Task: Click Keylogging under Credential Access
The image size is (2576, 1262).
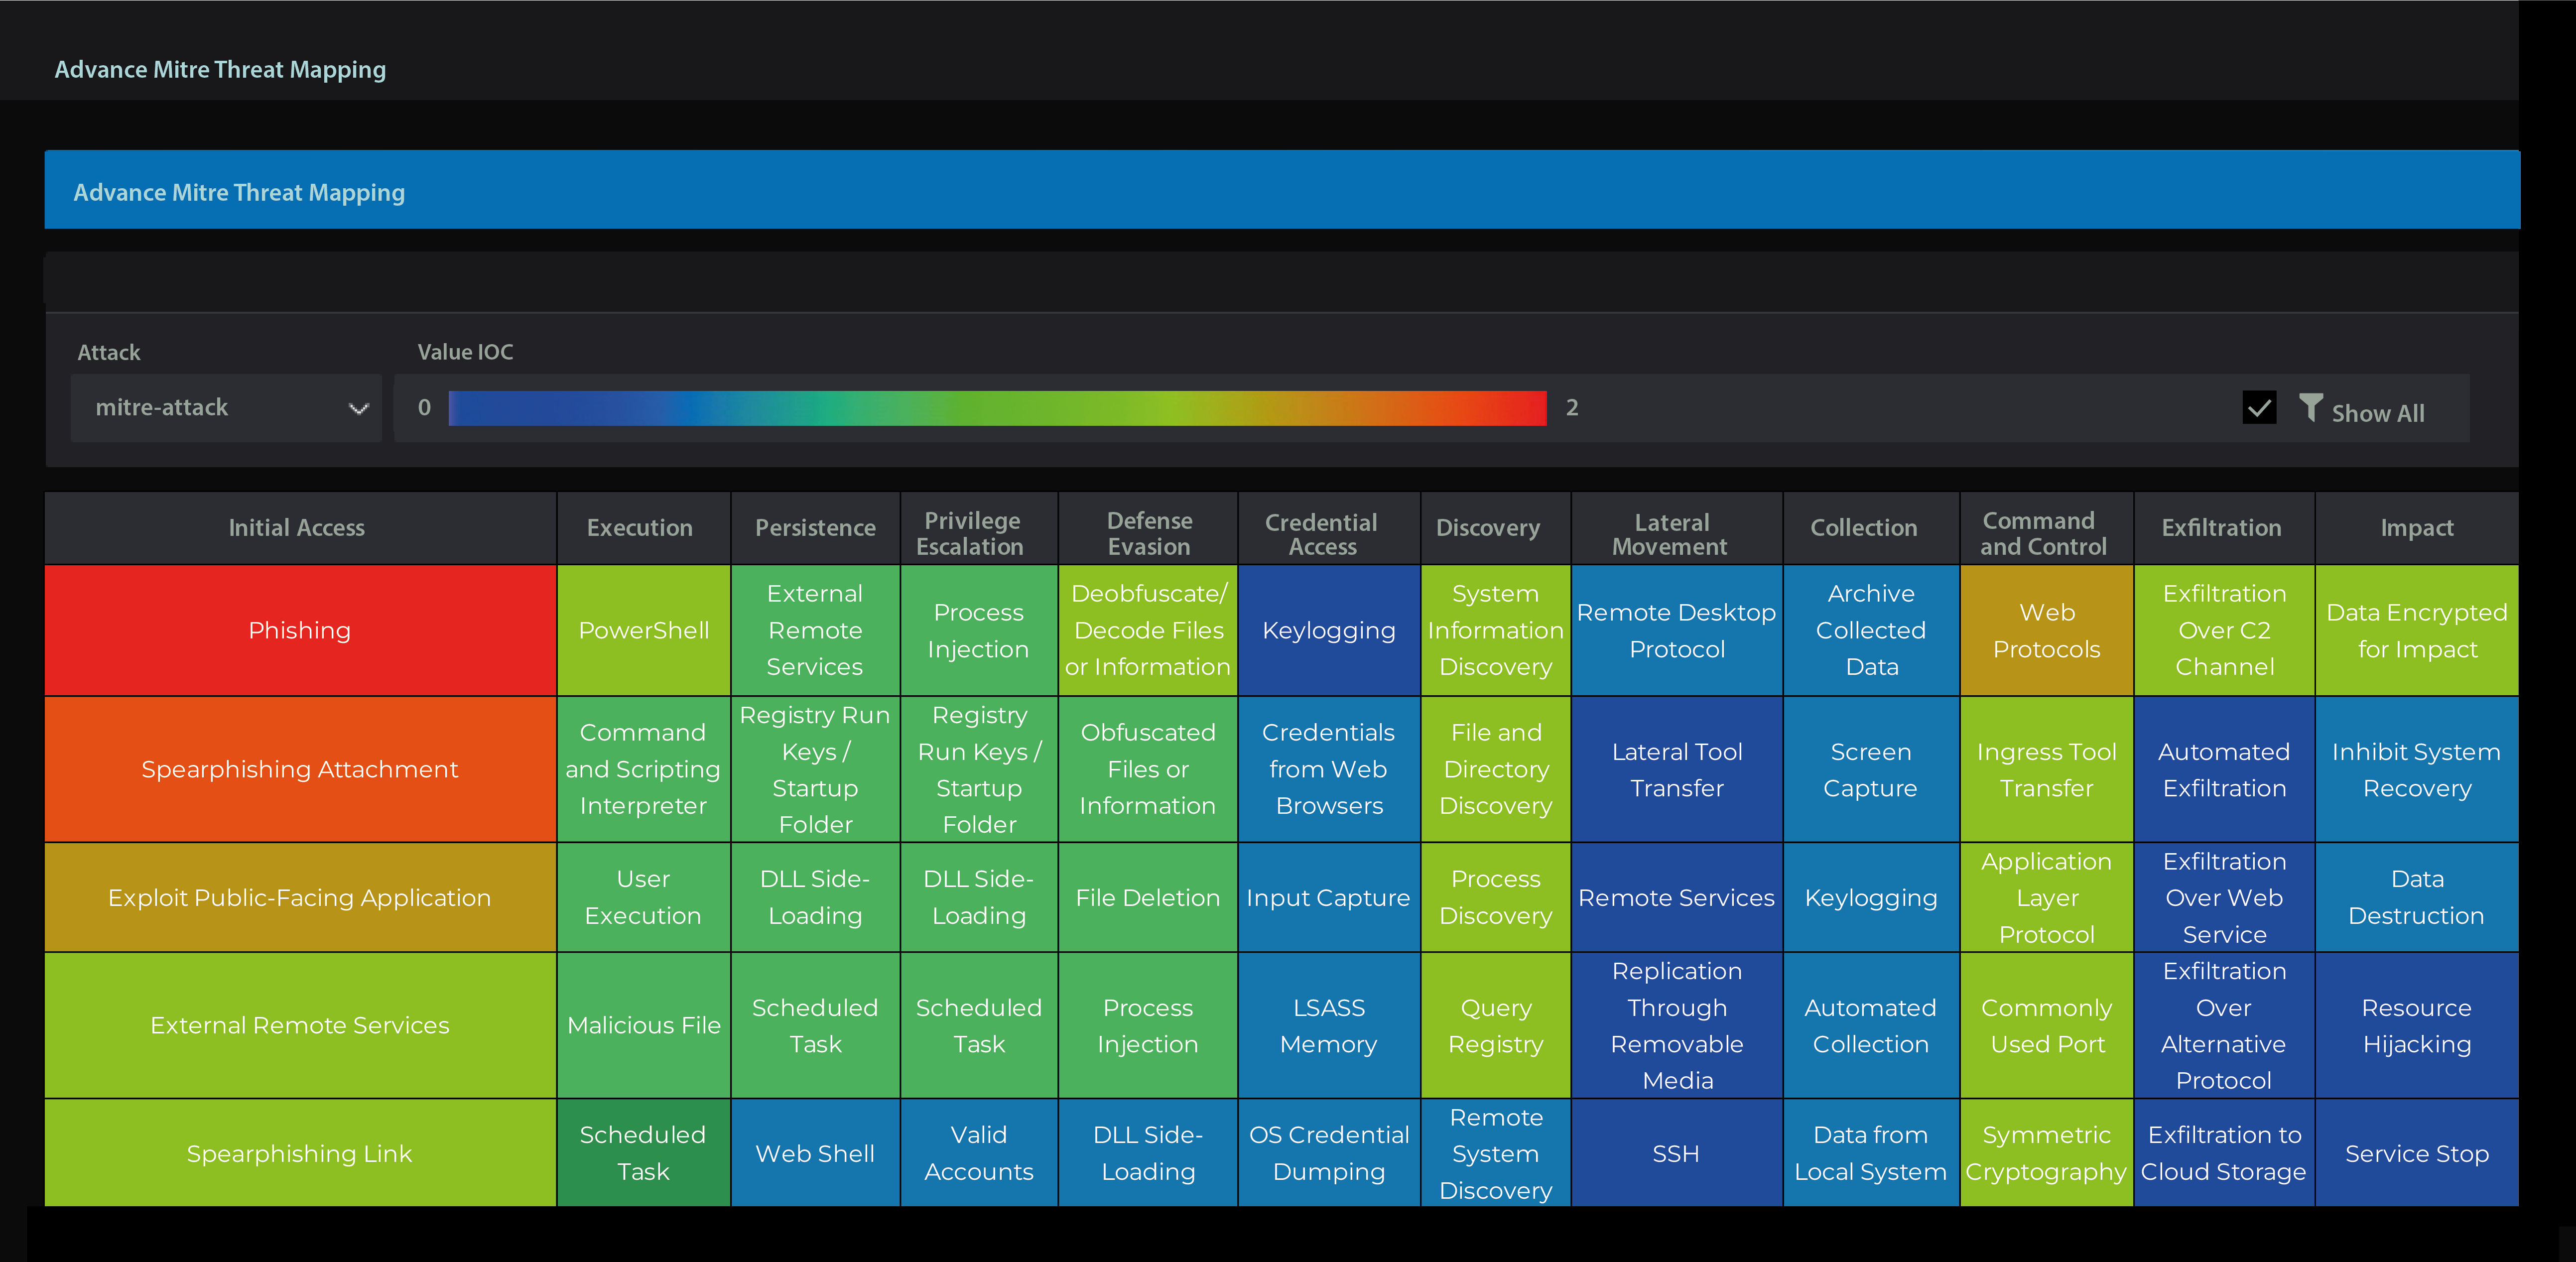Action: click(x=1329, y=631)
